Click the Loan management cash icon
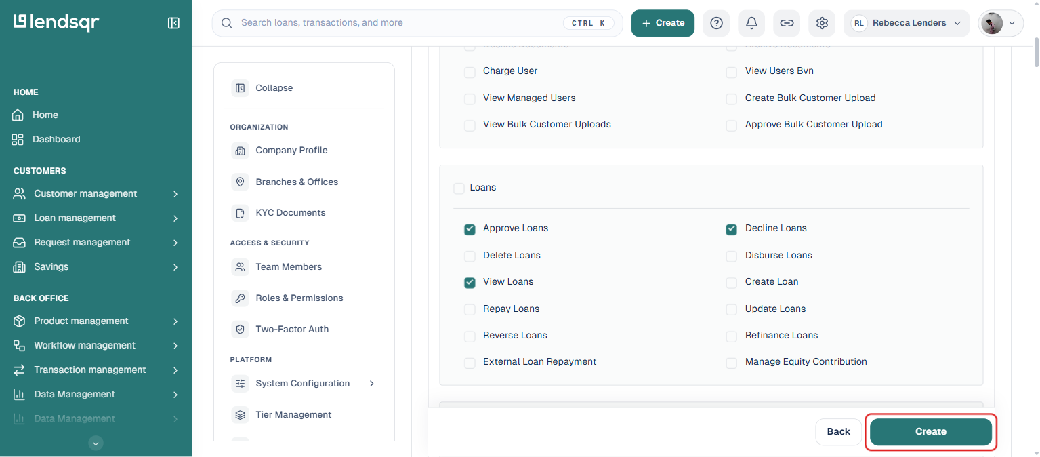This screenshot has width=1040, height=457. pos(20,218)
